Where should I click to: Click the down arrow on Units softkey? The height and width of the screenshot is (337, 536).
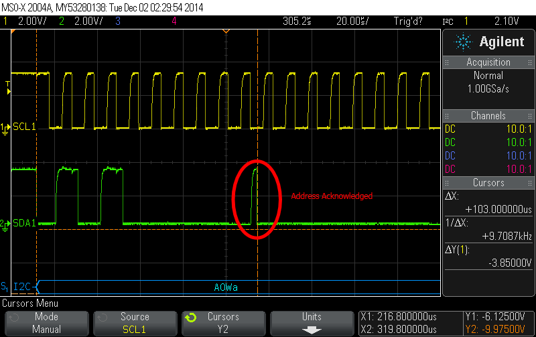[x=312, y=330]
